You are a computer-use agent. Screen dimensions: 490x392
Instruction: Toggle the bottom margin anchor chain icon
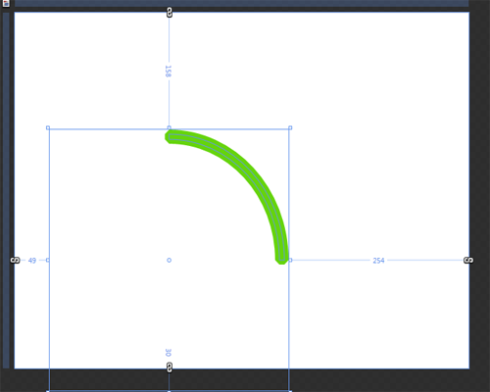(x=170, y=367)
